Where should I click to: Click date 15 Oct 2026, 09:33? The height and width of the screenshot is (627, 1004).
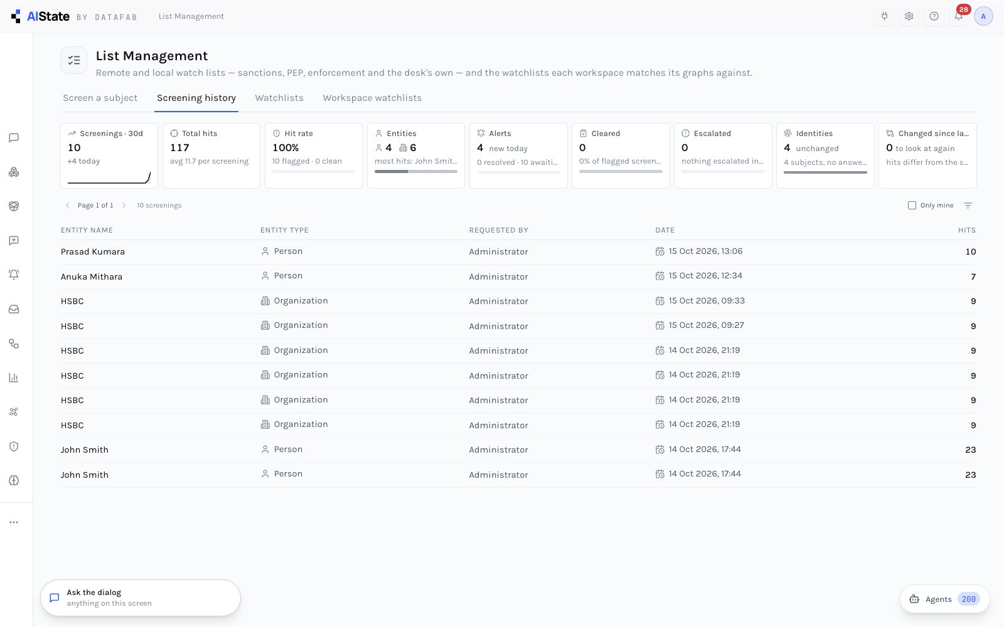point(707,301)
